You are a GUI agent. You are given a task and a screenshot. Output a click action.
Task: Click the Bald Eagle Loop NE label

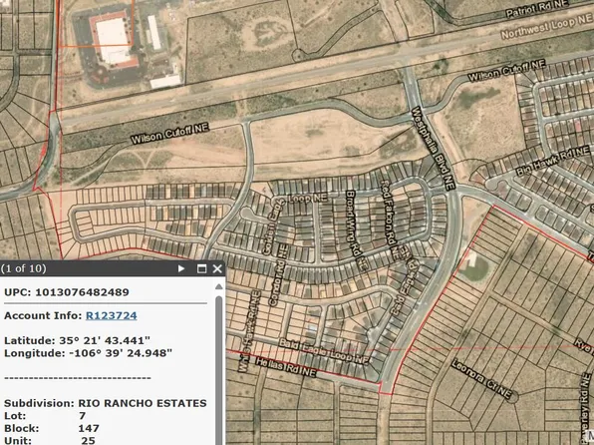tap(324, 351)
